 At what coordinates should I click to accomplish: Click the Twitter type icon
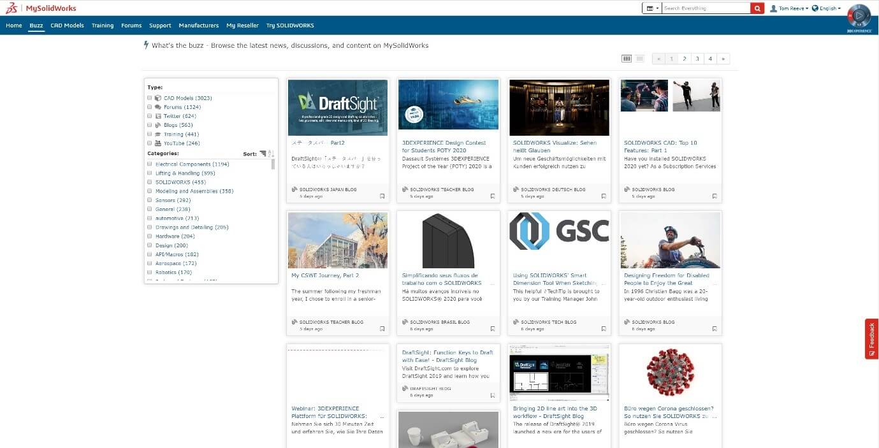pyautogui.click(x=158, y=116)
